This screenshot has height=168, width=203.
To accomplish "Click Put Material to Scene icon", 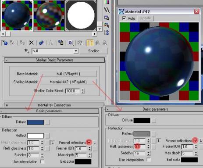I will click(12, 43).
